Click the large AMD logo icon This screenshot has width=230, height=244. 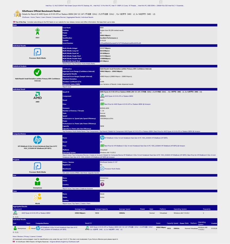tap(37, 95)
